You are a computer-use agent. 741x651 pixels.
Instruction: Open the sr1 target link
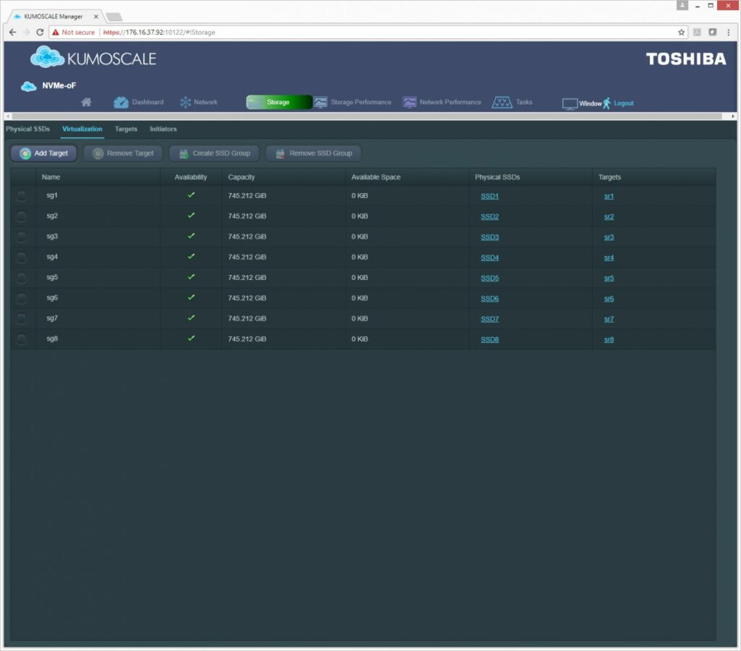pyautogui.click(x=609, y=196)
